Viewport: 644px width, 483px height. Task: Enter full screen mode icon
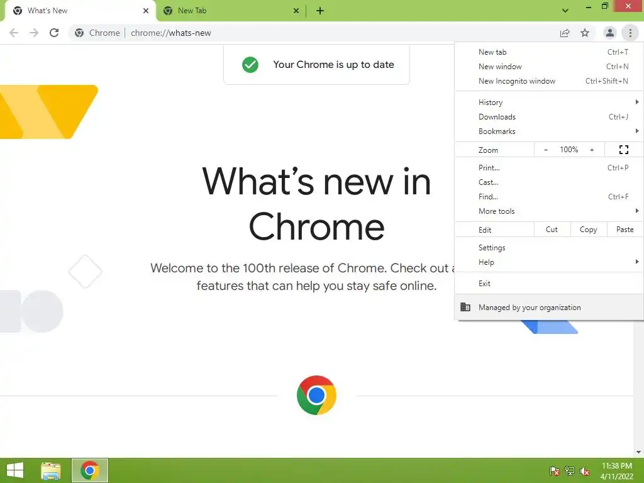click(623, 150)
